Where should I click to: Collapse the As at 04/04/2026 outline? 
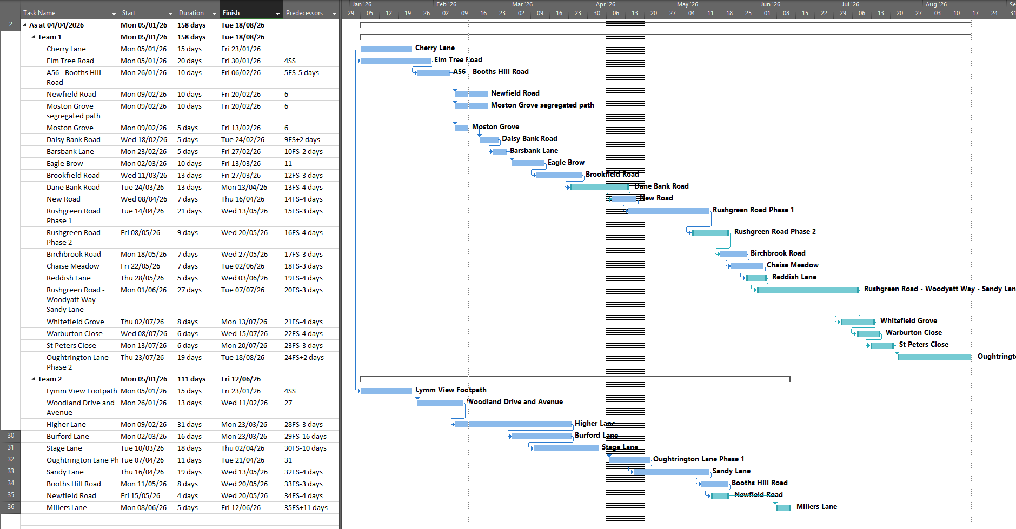click(24, 24)
